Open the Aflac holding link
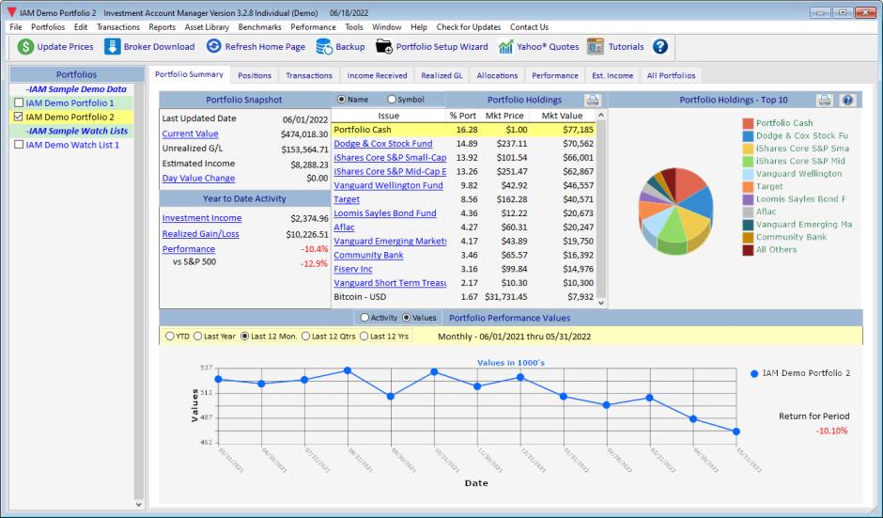 click(x=344, y=228)
